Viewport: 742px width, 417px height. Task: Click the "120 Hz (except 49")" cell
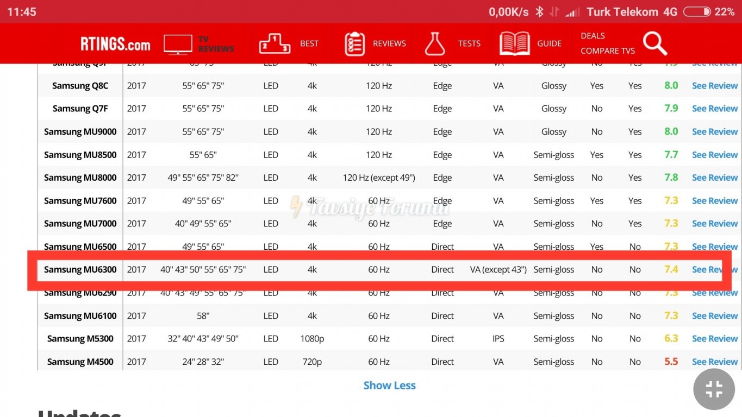(379, 178)
